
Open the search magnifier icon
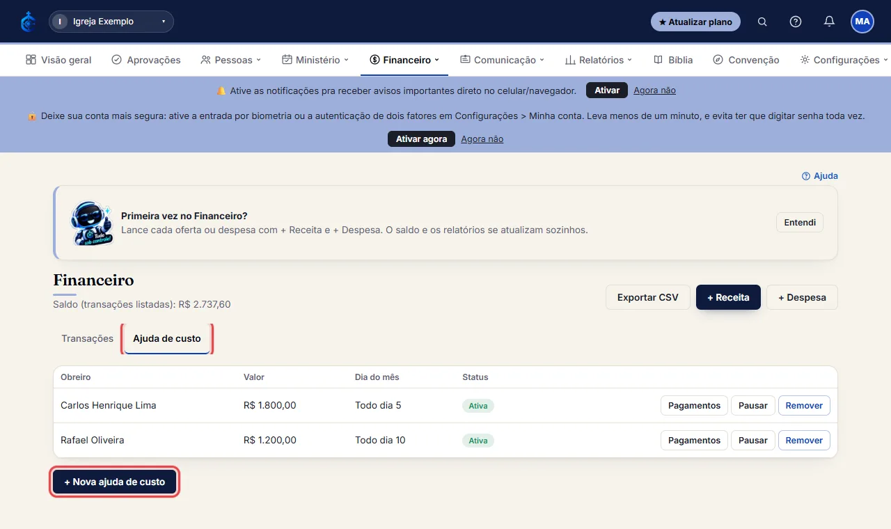pyautogui.click(x=762, y=22)
